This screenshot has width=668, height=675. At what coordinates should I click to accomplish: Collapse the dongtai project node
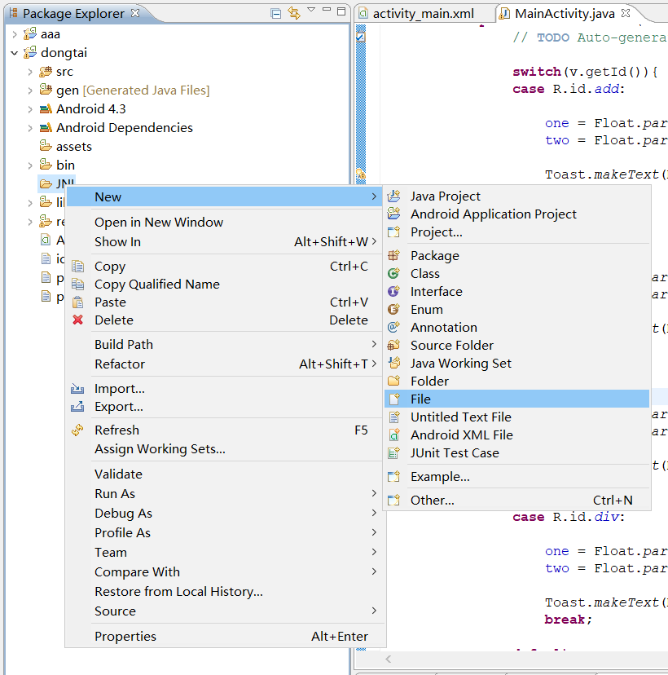click(15, 53)
